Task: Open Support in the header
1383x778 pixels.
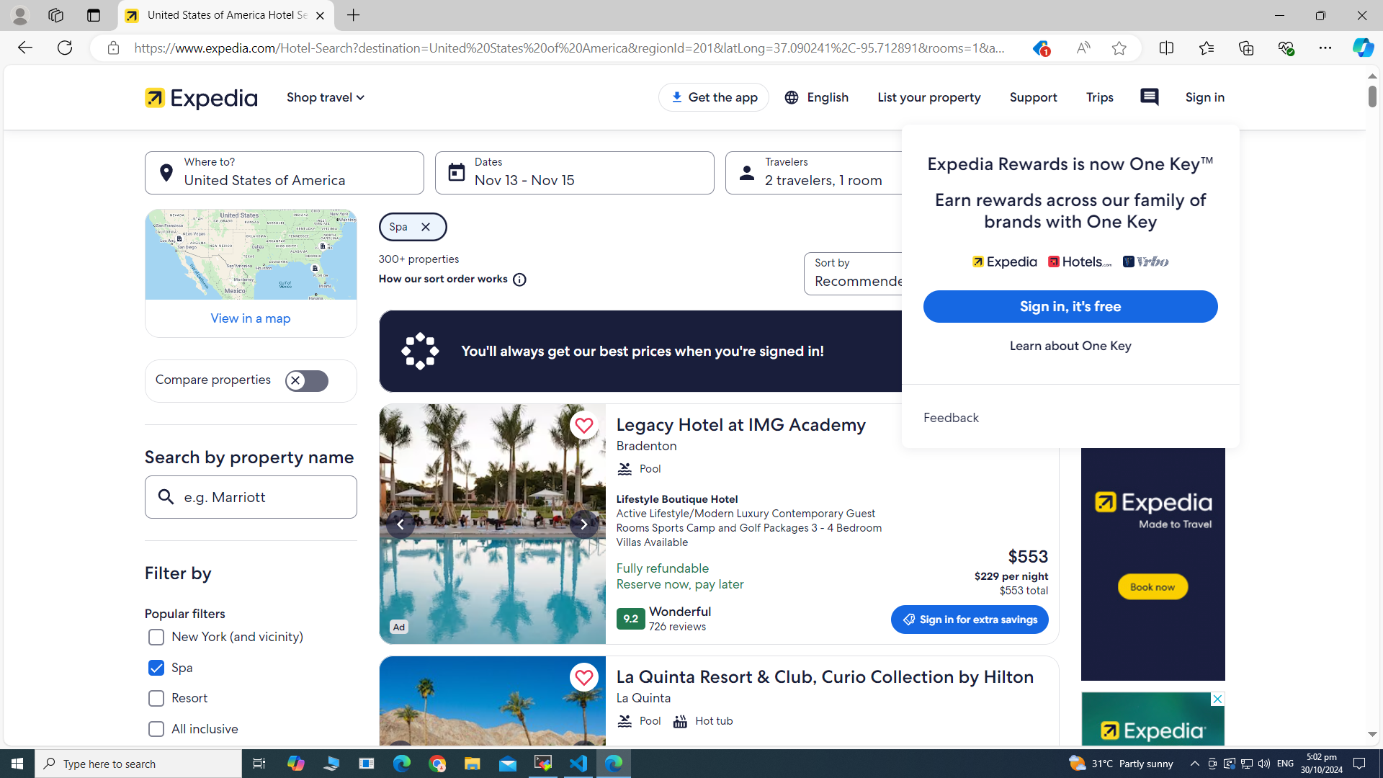Action: [x=1033, y=97]
